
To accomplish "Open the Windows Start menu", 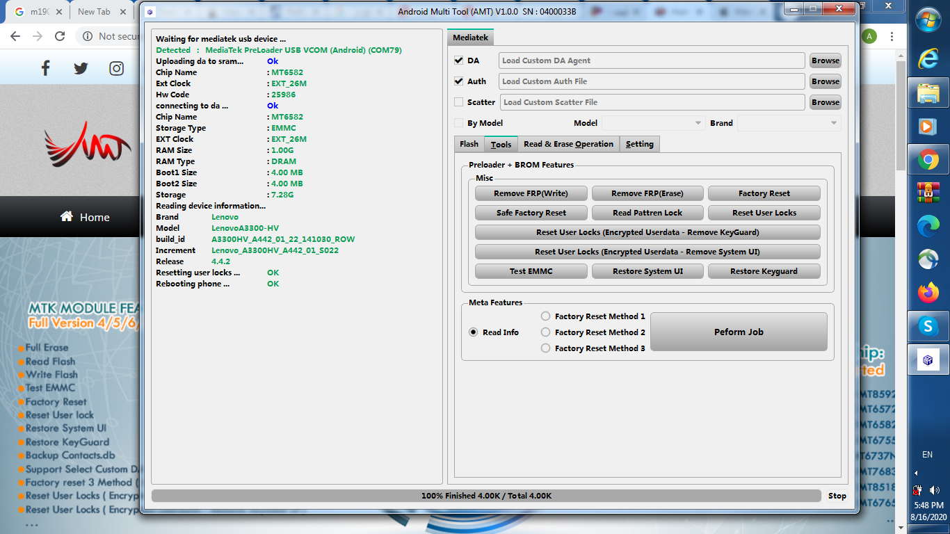I will 928,21.
